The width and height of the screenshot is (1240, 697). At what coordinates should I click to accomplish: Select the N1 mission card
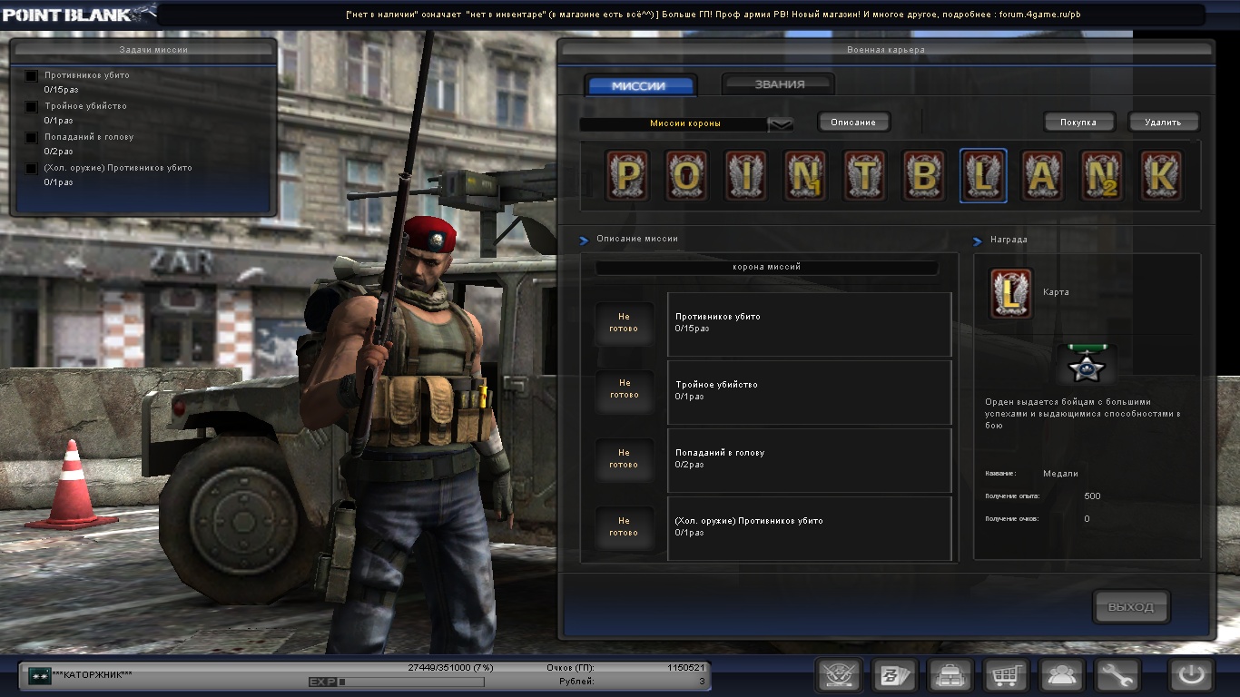pyautogui.click(x=805, y=175)
